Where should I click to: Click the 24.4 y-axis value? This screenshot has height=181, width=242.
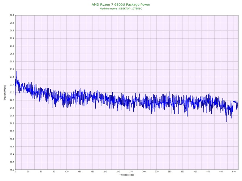(12, 77)
